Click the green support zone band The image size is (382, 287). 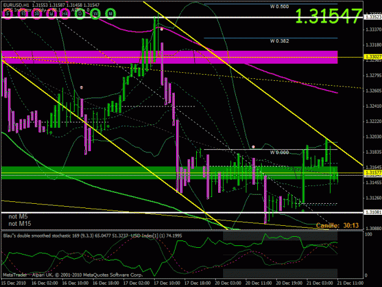point(169,173)
